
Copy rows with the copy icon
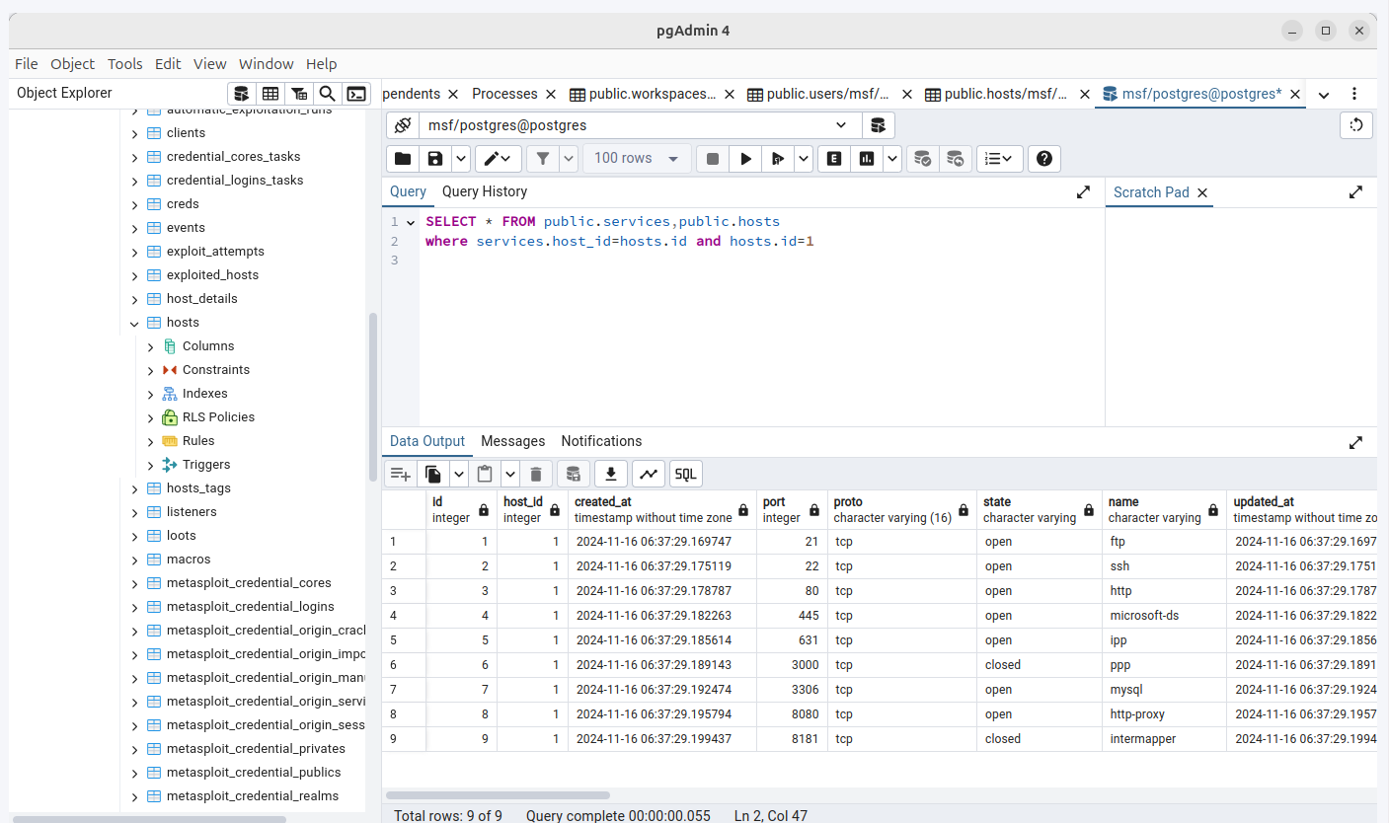pos(433,474)
